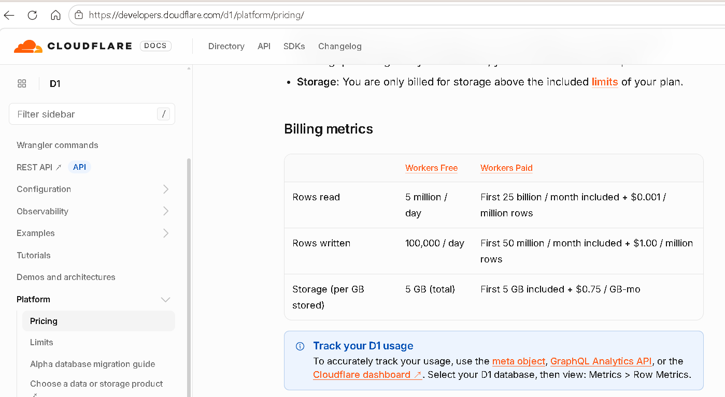The height and width of the screenshot is (397, 725).
Task: Reload the page with the refresh icon
Action: pos(32,15)
